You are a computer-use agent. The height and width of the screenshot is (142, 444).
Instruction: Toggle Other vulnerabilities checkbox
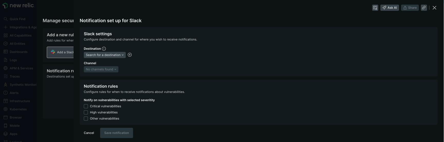86,118
